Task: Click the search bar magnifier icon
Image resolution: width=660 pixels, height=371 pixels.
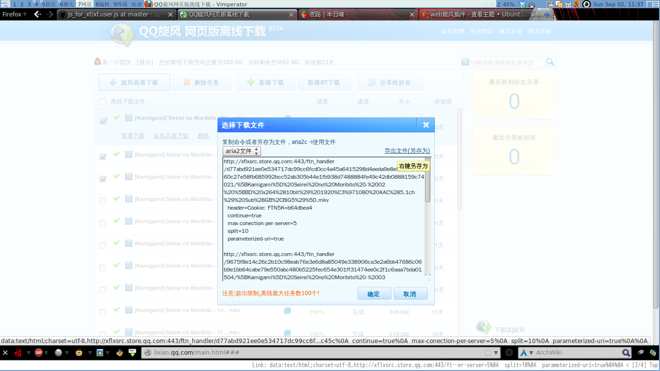Action: click(x=626, y=353)
